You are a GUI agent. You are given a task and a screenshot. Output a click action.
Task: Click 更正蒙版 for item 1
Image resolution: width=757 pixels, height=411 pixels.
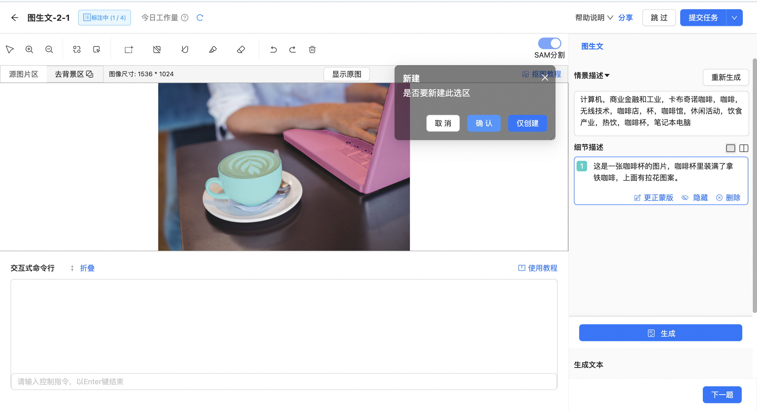(654, 198)
